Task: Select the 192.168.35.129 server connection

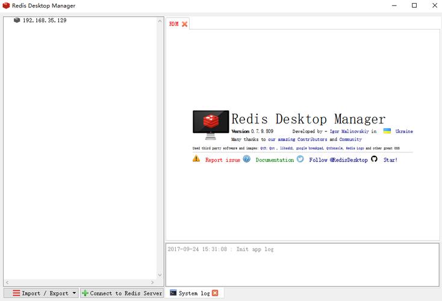Action: click(44, 20)
